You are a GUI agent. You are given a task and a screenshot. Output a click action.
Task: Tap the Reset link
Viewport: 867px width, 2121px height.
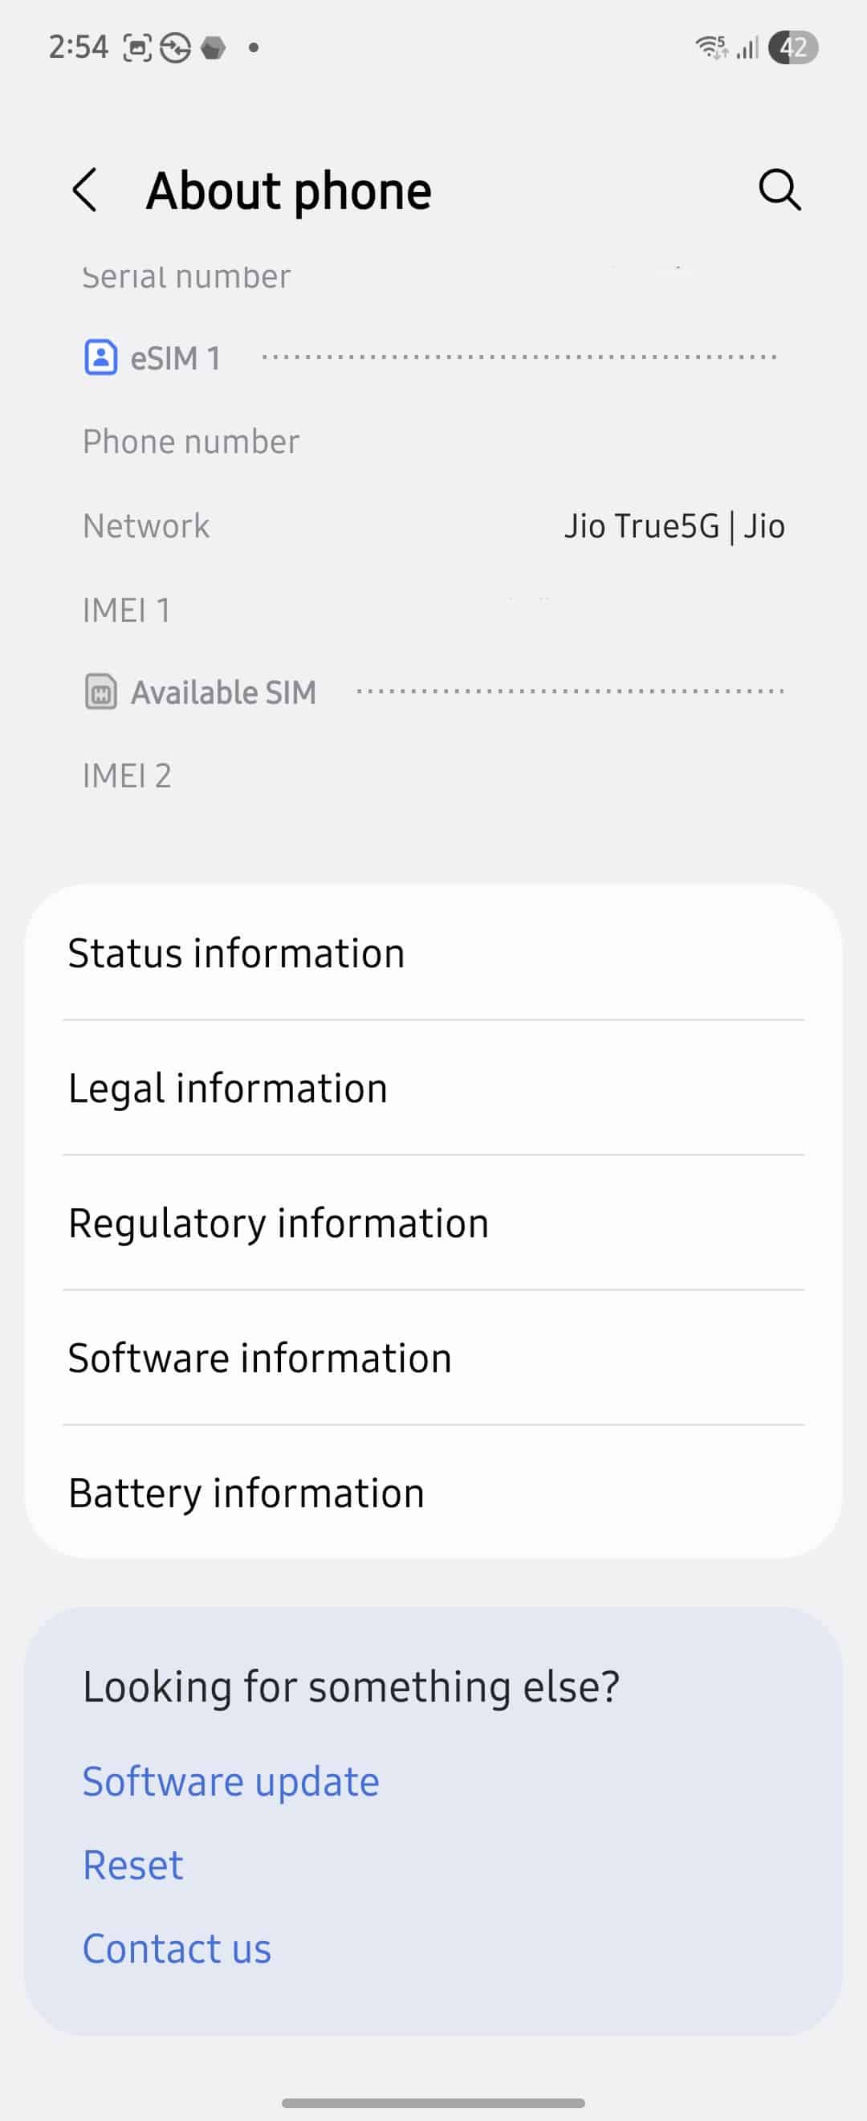[x=133, y=1865]
